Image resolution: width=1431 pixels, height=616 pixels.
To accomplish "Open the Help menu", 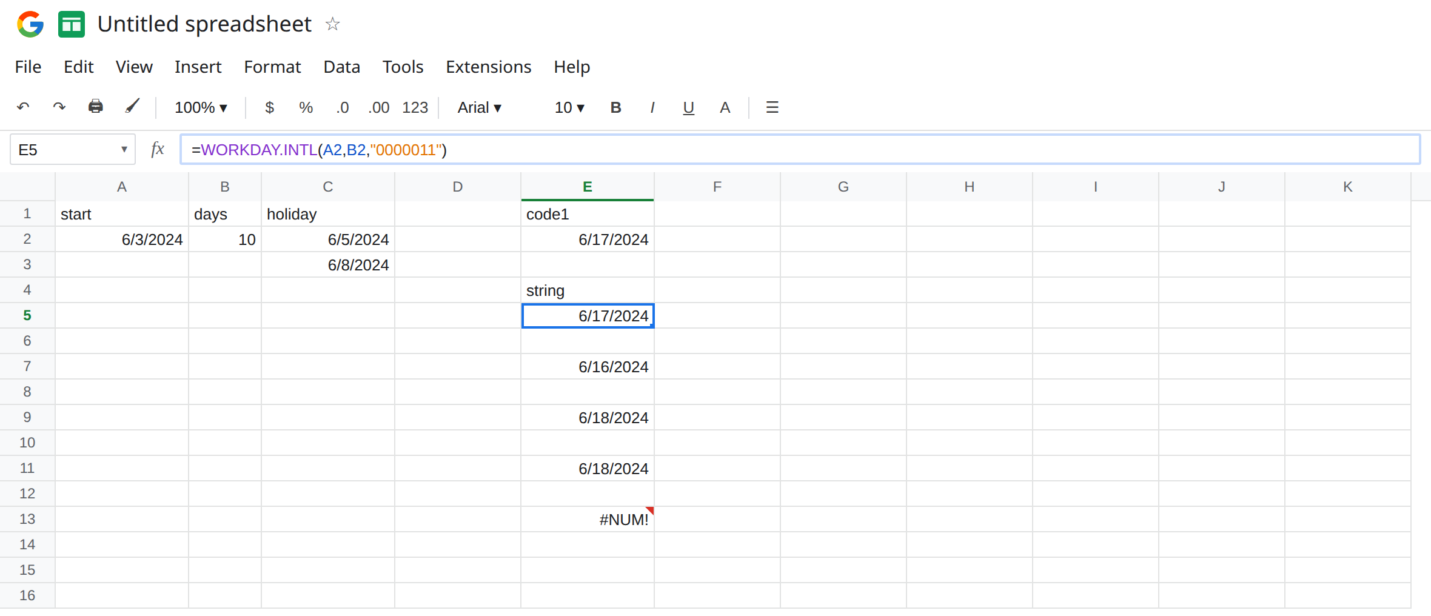I will point(572,67).
